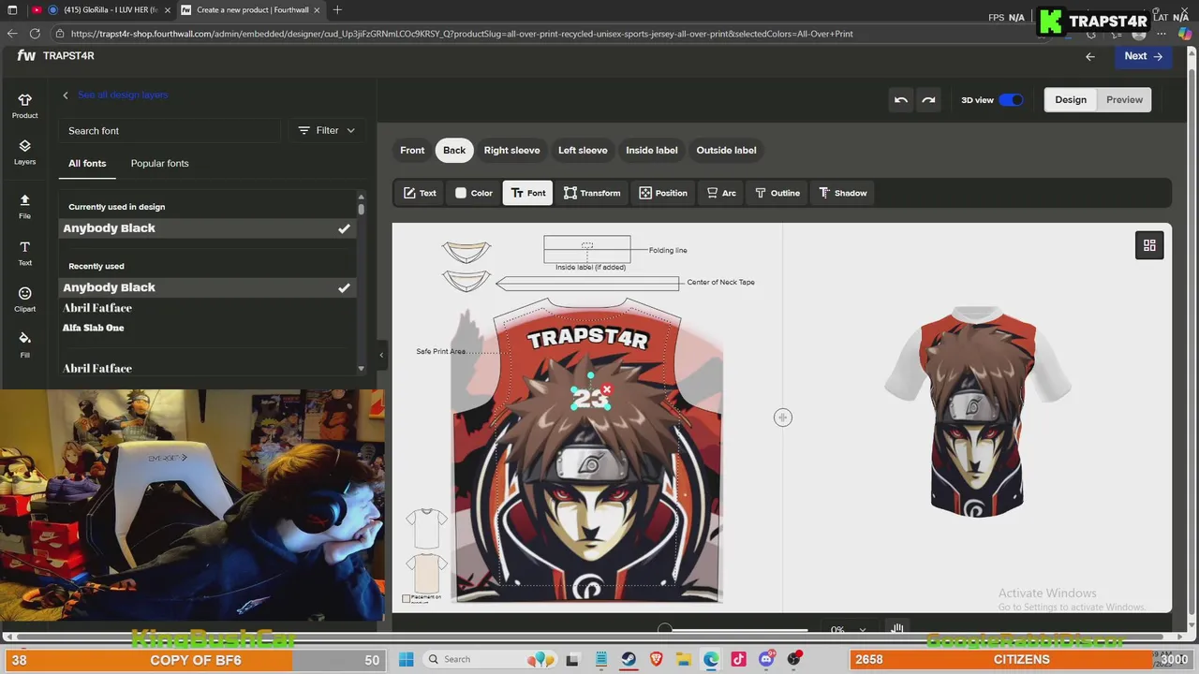Open the Fill tool in sidebar
This screenshot has height=674, width=1199.
pos(25,344)
